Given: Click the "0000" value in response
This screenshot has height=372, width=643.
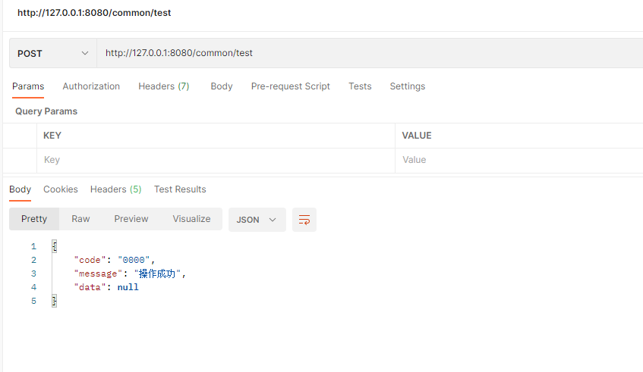Looking at the screenshot, I should click(134, 260).
